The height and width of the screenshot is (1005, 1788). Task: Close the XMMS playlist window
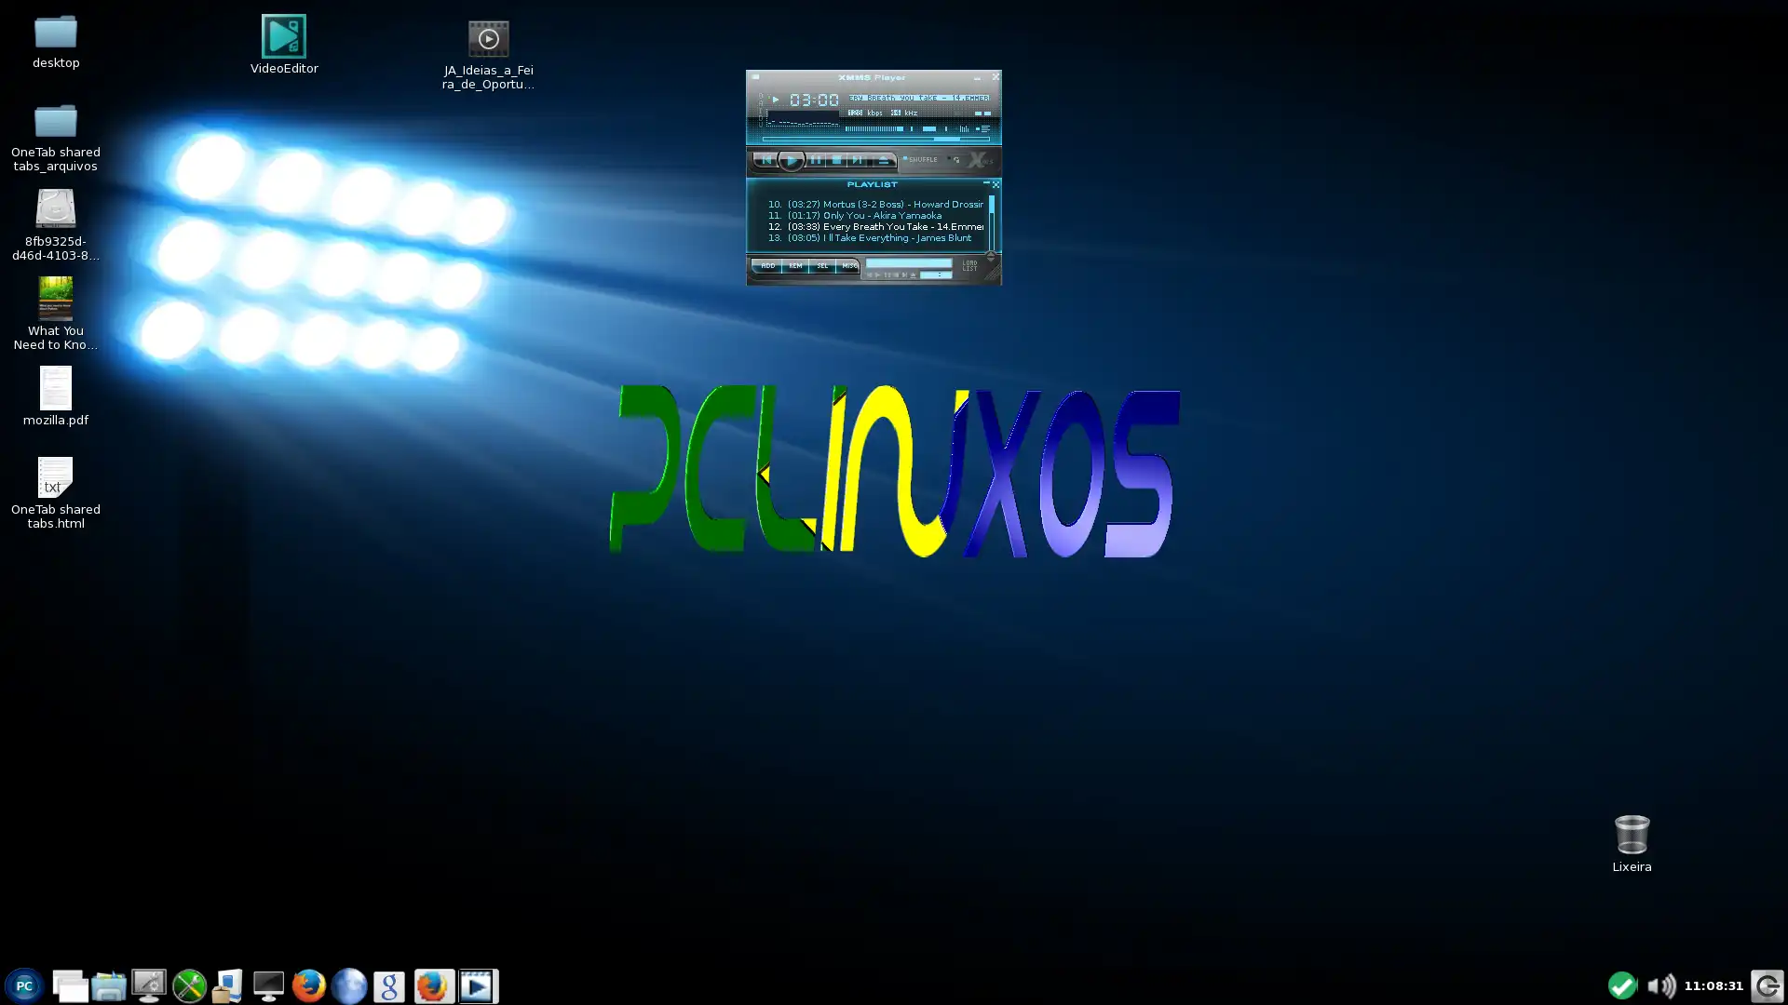[996, 184]
